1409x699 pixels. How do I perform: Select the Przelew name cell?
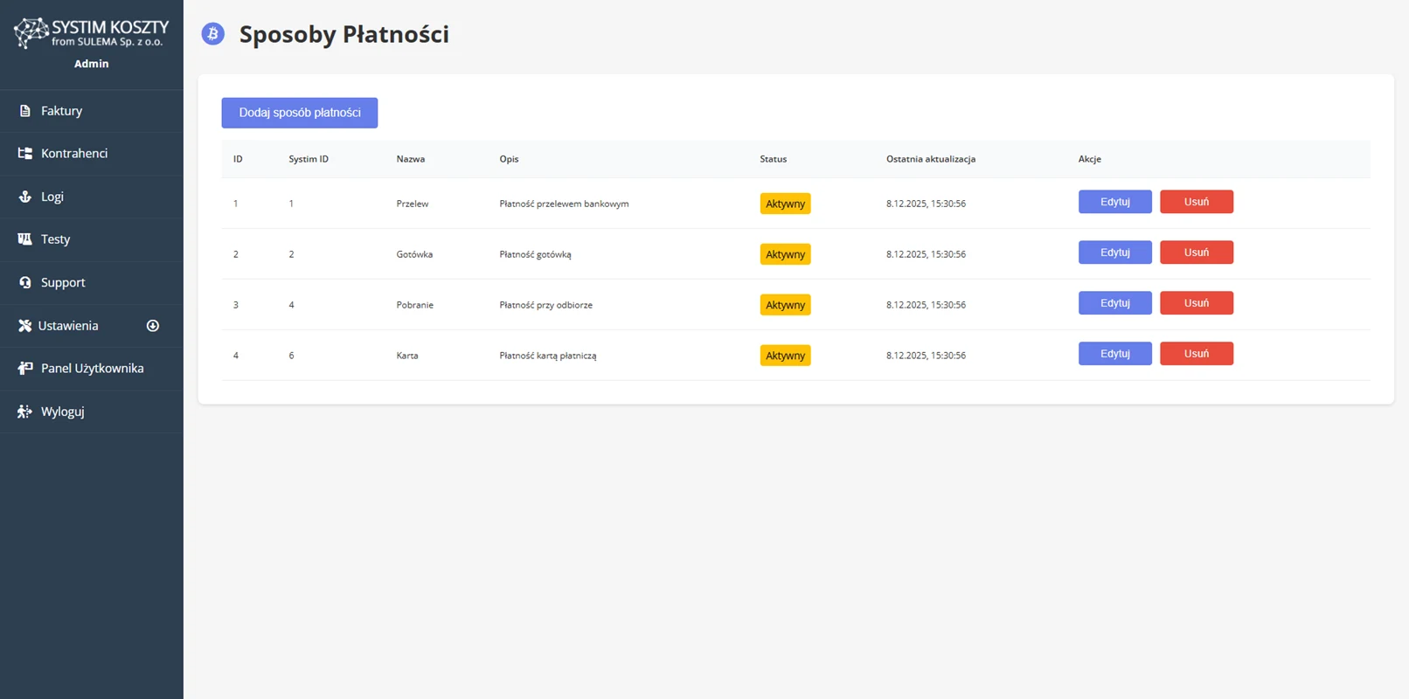pos(413,204)
